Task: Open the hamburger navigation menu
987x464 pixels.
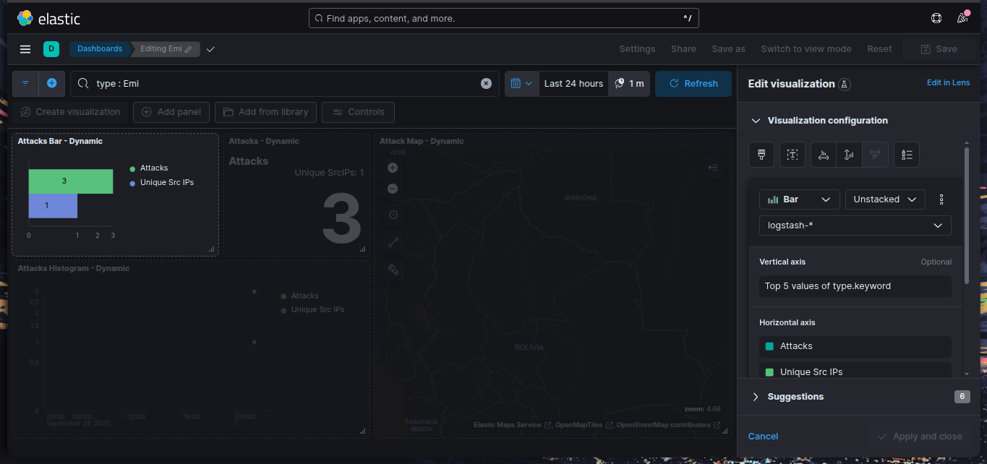Action: [25, 49]
